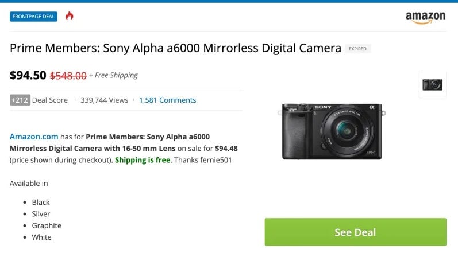Click the Silver color option
Viewport: 458px width, 257px height.
[x=41, y=213]
